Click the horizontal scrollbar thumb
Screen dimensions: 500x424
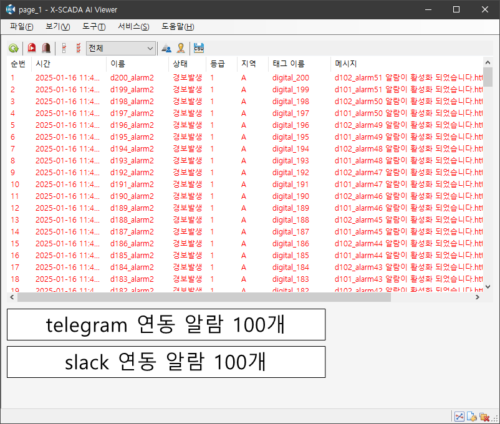[204, 297]
